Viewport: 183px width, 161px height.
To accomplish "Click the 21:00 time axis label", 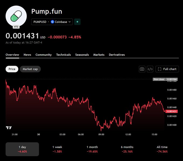I will coord(15,134).
